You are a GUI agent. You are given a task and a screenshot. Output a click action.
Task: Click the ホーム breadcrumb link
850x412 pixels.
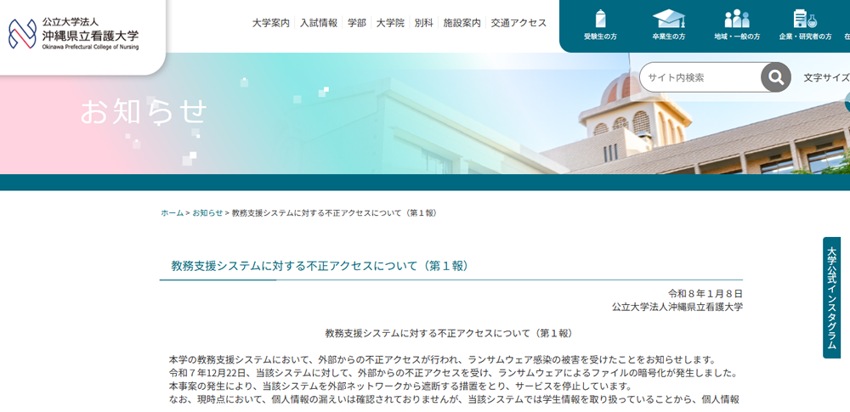(x=172, y=212)
